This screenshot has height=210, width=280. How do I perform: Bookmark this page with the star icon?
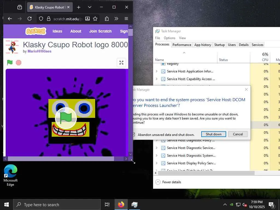click(x=95, y=19)
